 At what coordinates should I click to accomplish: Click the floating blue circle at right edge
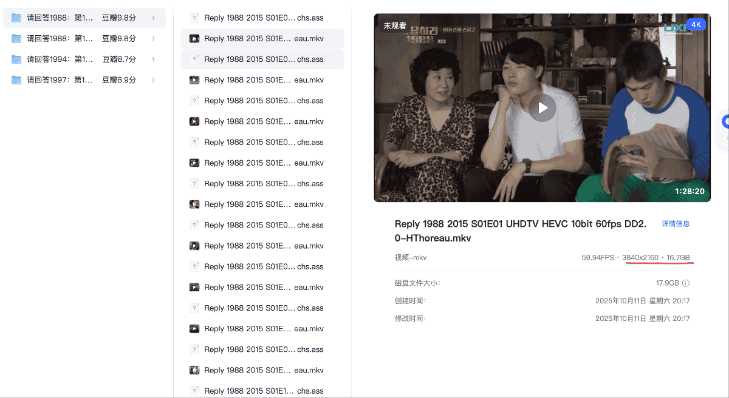[x=725, y=121]
